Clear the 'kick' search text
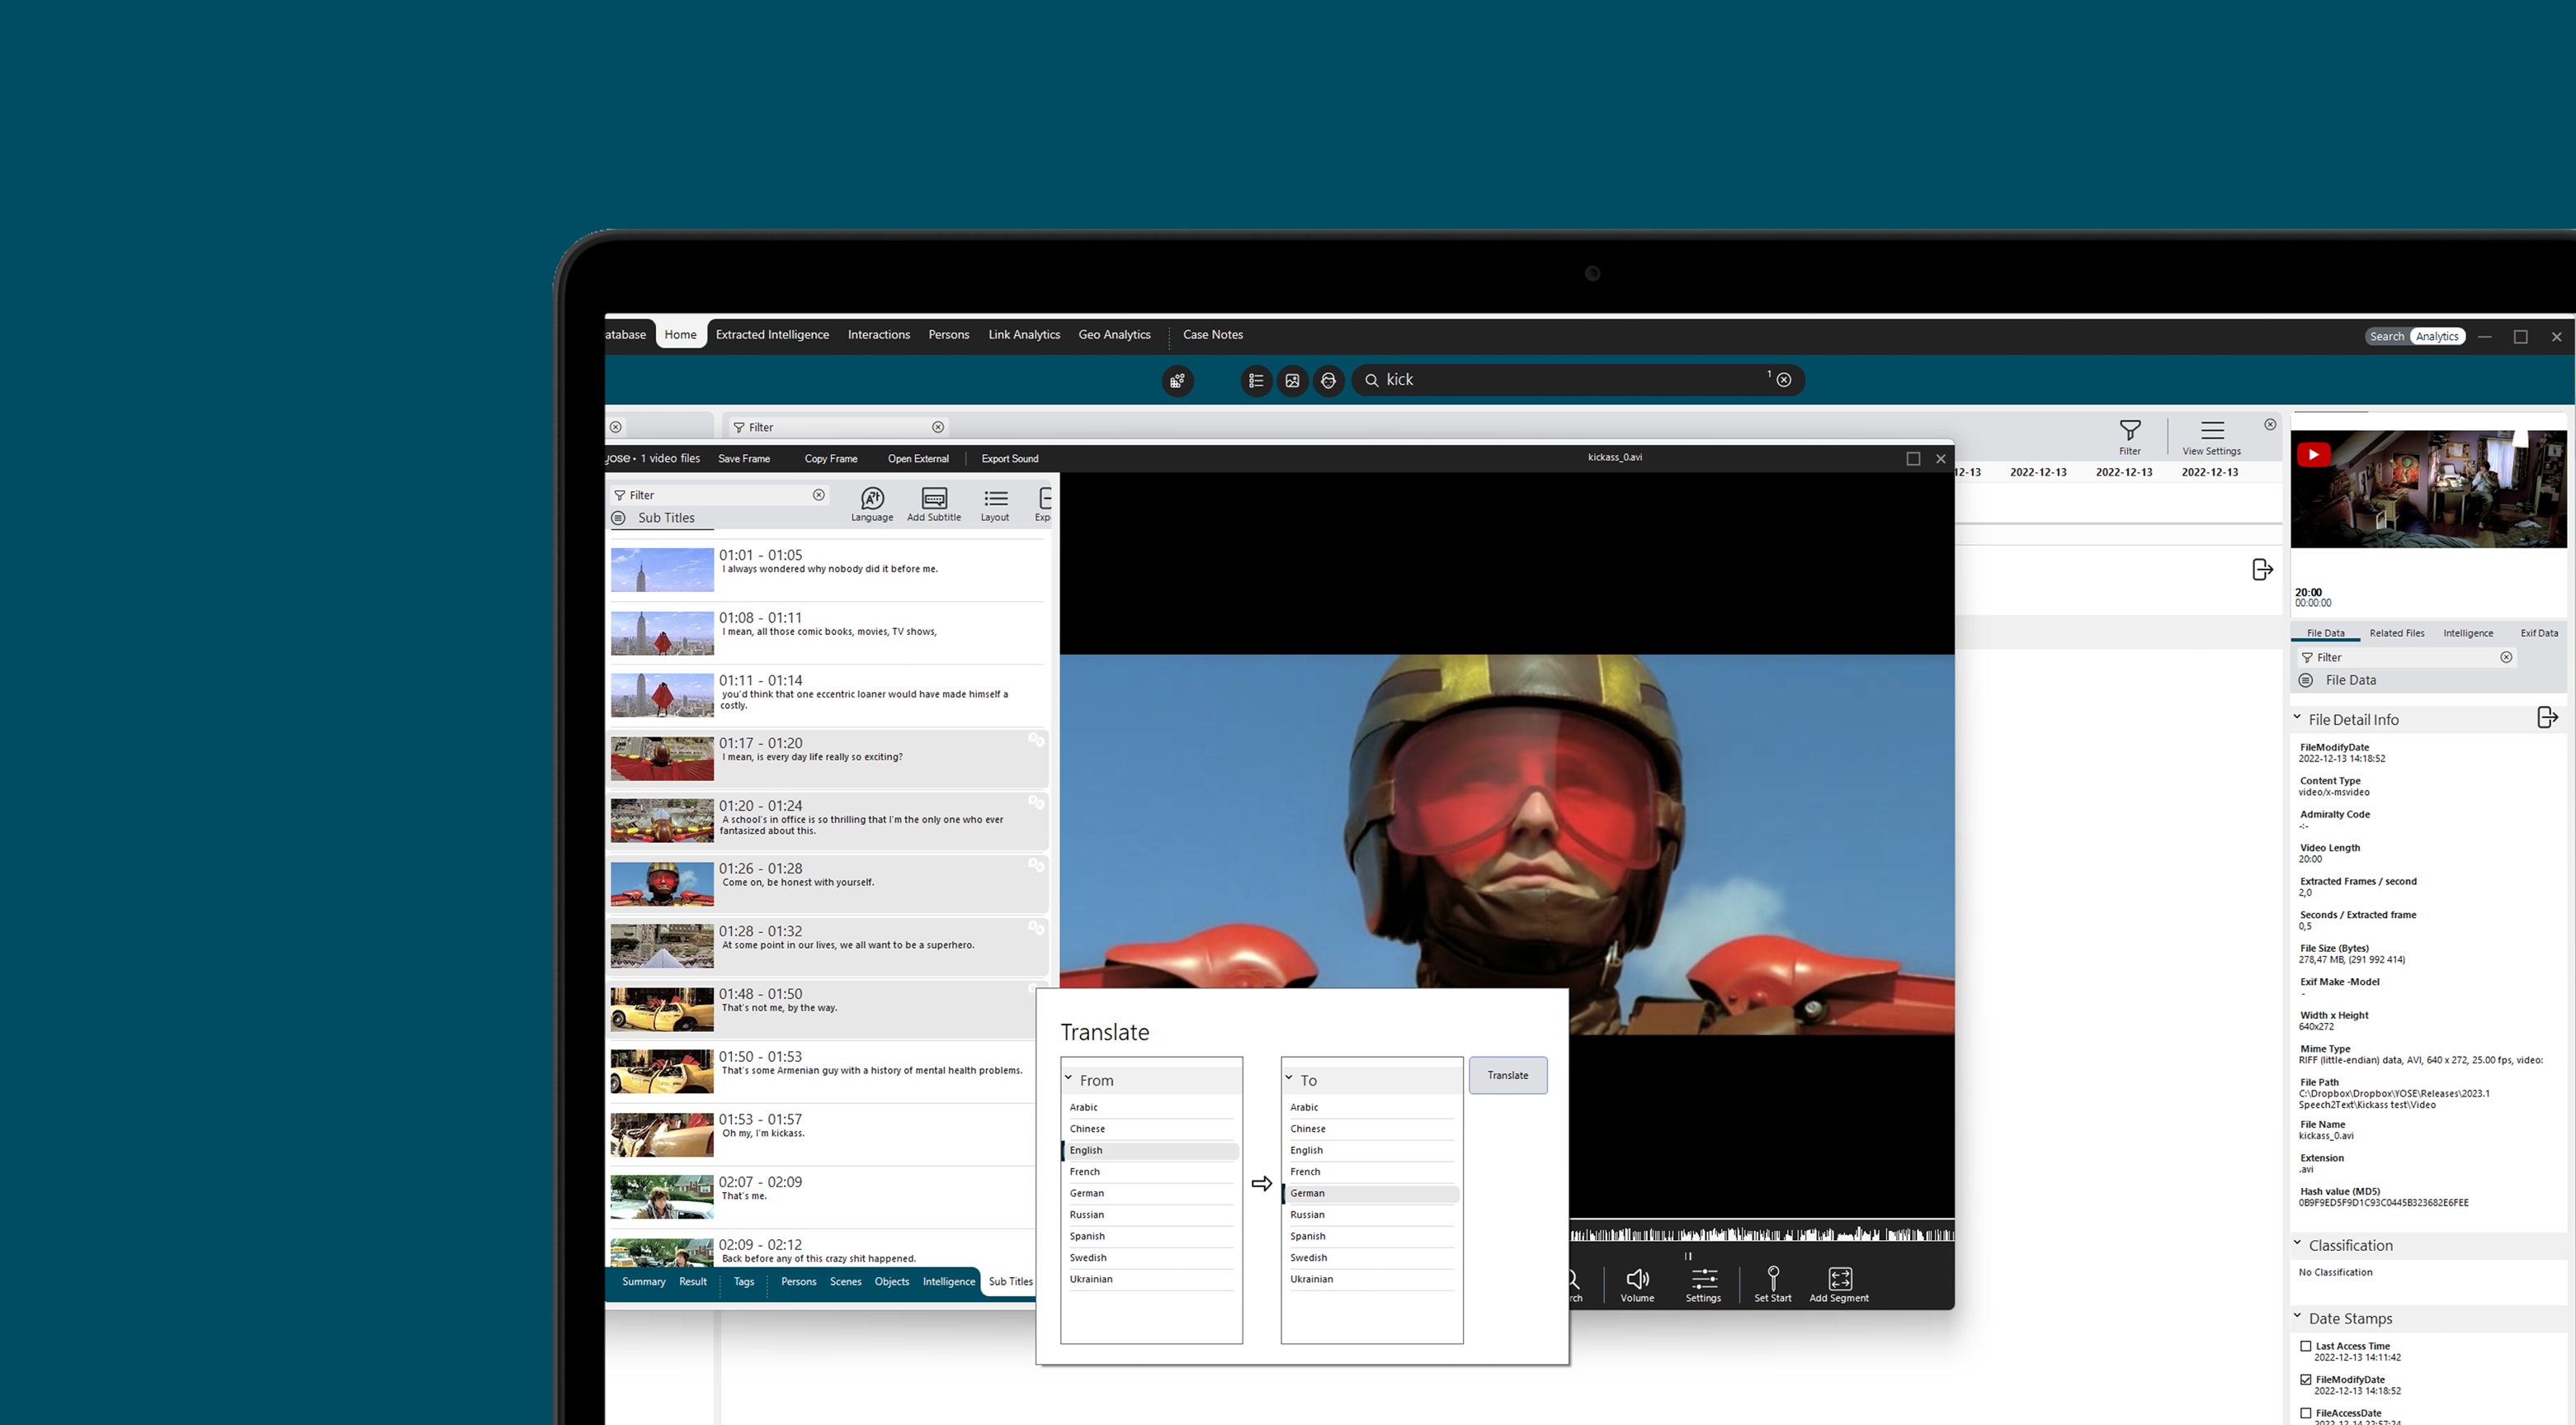Screen dimensions: 2576x1425 click(x=1784, y=379)
